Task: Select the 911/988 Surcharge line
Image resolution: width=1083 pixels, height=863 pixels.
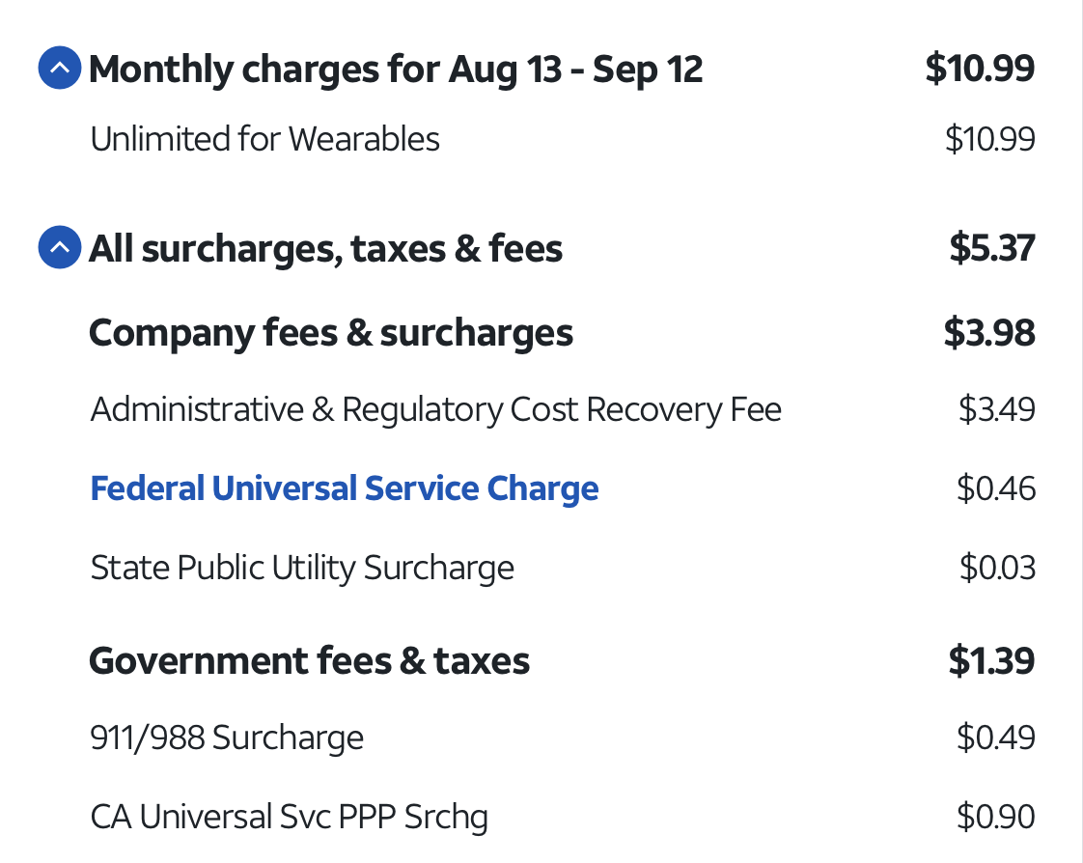Action: tap(227, 738)
